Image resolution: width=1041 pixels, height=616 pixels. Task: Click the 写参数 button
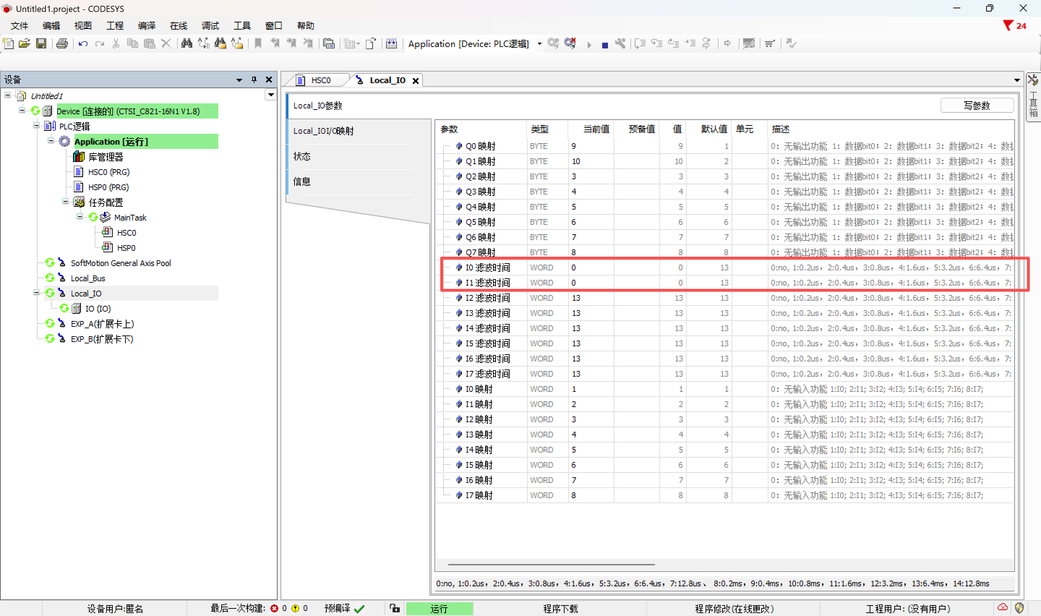[x=977, y=106]
